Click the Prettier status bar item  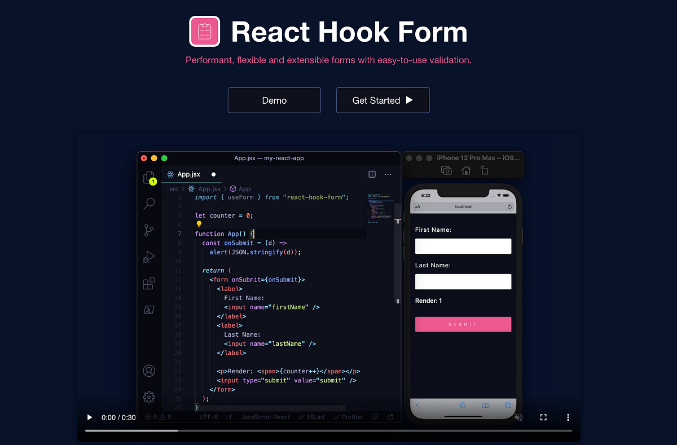(x=348, y=417)
